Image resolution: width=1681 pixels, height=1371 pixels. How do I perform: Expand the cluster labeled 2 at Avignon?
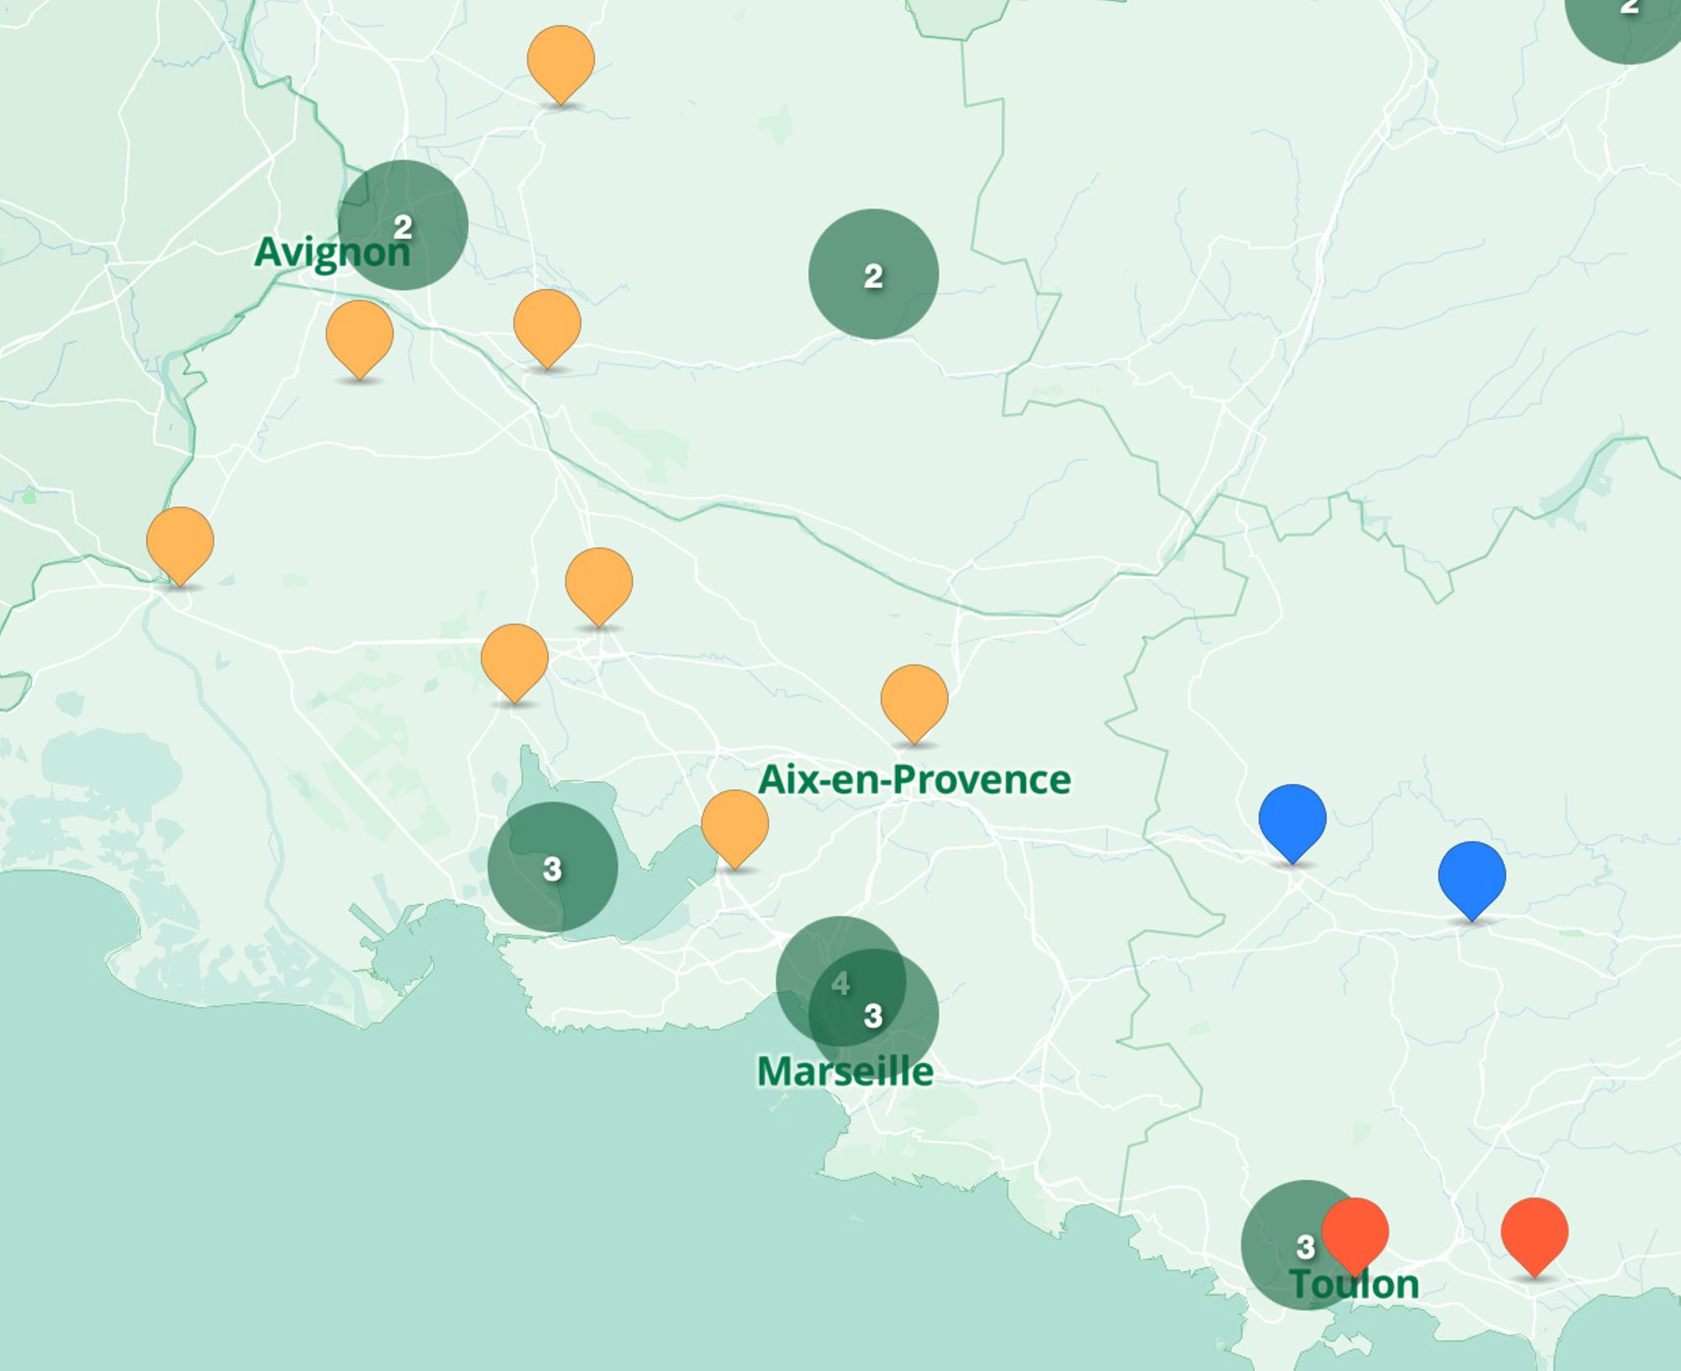tap(403, 225)
